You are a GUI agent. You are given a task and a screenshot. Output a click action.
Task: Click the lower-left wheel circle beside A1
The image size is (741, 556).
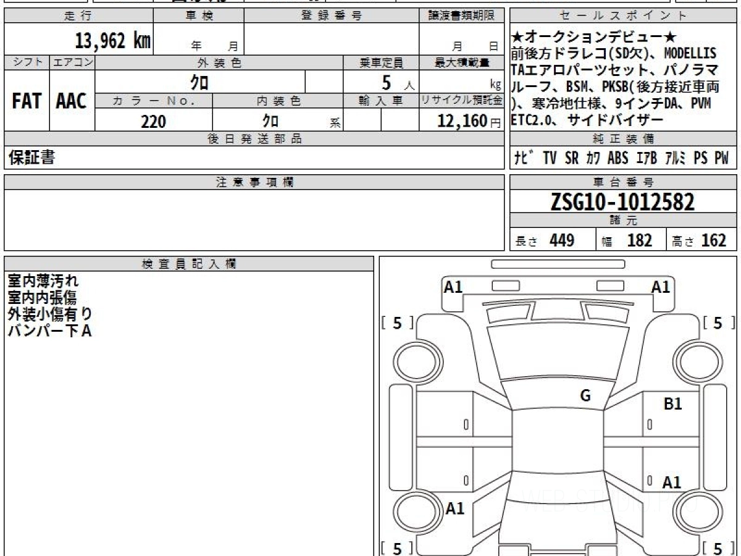pos(414,512)
